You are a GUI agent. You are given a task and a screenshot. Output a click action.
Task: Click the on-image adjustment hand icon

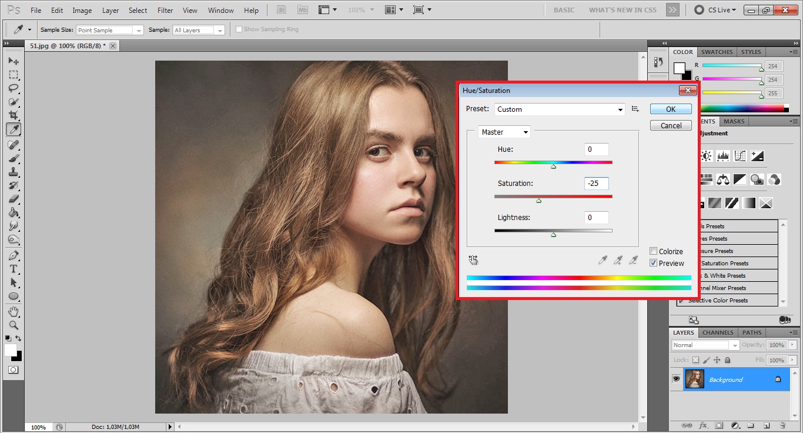(473, 260)
